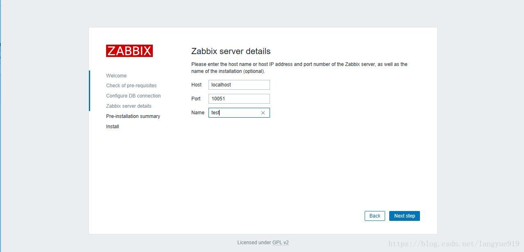524x252 pixels.
Task: Clear the Name field with the X icon
Action: point(263,113)
